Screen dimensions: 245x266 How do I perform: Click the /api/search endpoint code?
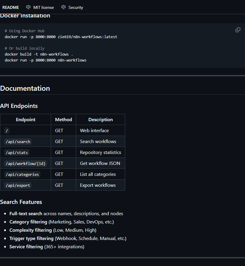click(18, 142)
